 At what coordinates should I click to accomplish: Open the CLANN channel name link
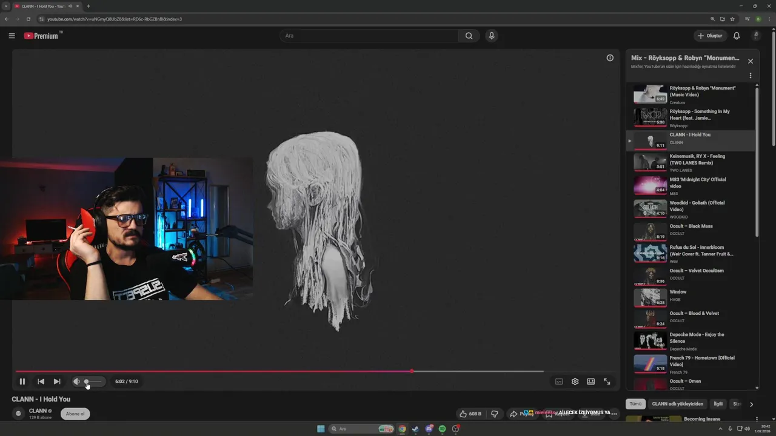point(38,411)
